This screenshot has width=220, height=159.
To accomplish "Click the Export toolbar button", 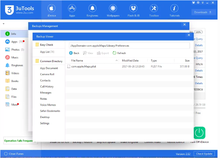I will pos(103,53).
